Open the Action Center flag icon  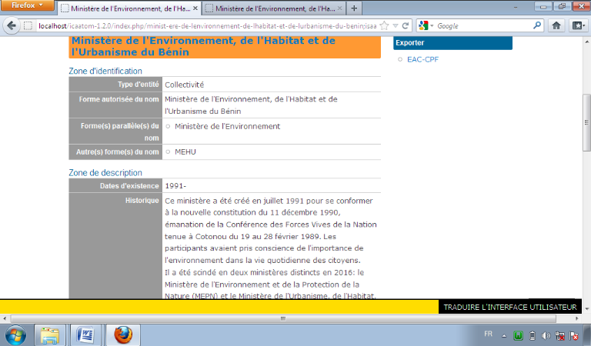pos(573,335)
